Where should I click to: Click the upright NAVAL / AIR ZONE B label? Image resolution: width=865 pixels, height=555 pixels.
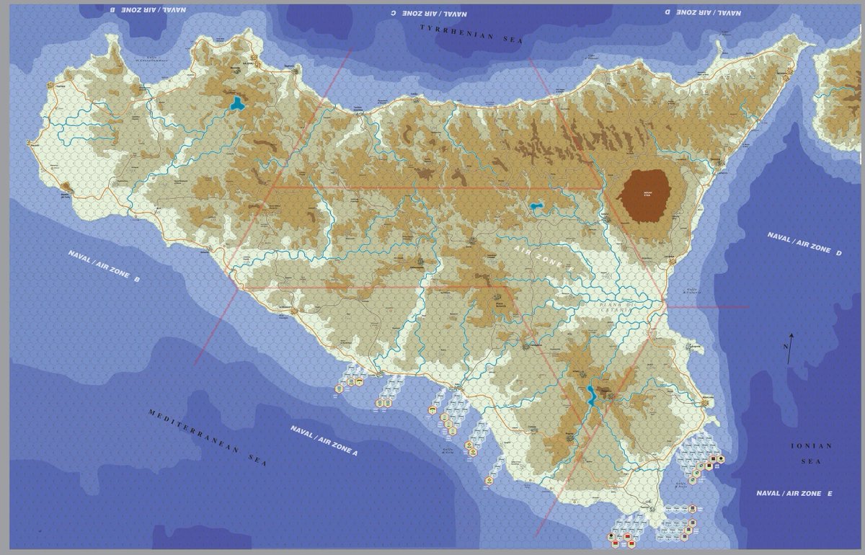103,265
